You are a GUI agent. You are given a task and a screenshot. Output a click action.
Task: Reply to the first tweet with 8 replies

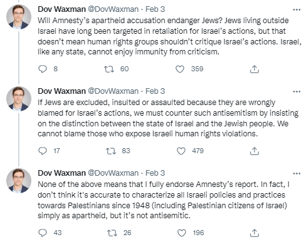coord(43,69)
